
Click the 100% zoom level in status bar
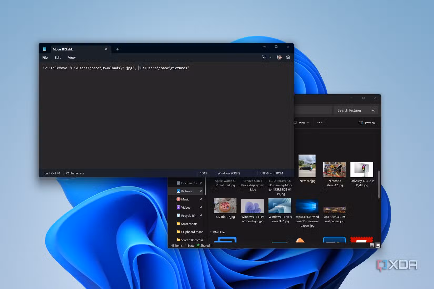click(x=204, y=173)
